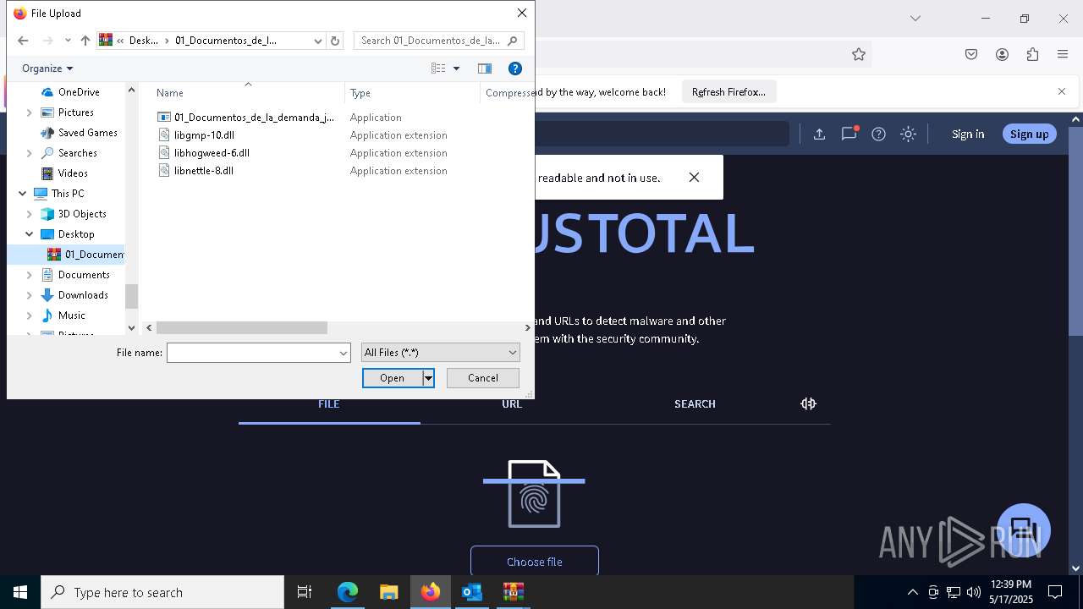Open VirusTotal help icon

878,134
